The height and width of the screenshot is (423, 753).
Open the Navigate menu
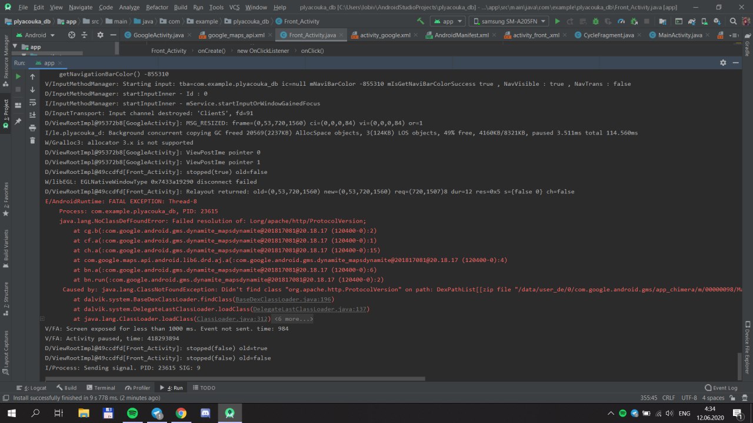point(81,7)
